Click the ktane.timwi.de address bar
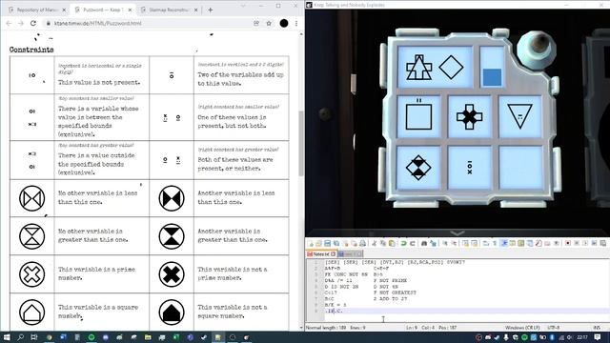 click(x=148, y=23)
